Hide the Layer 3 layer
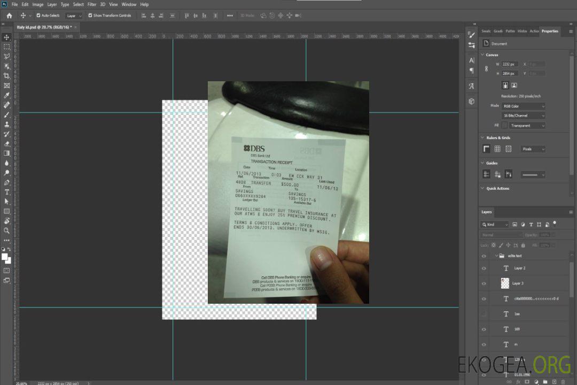Viewport: 577px width, 385px height. 484,283
